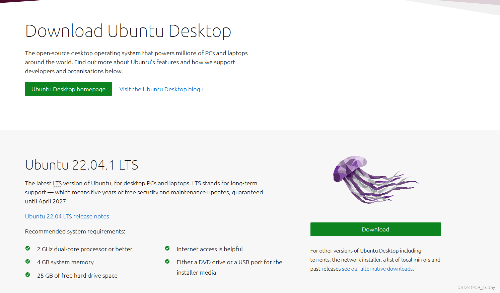Follow the see our alternative downloads link
The height and width of the screenshot is (293, 500).
coord(377,269)
